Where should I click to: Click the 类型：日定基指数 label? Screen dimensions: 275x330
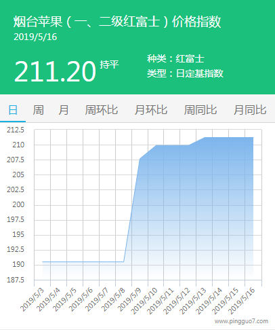coord(185,73)
